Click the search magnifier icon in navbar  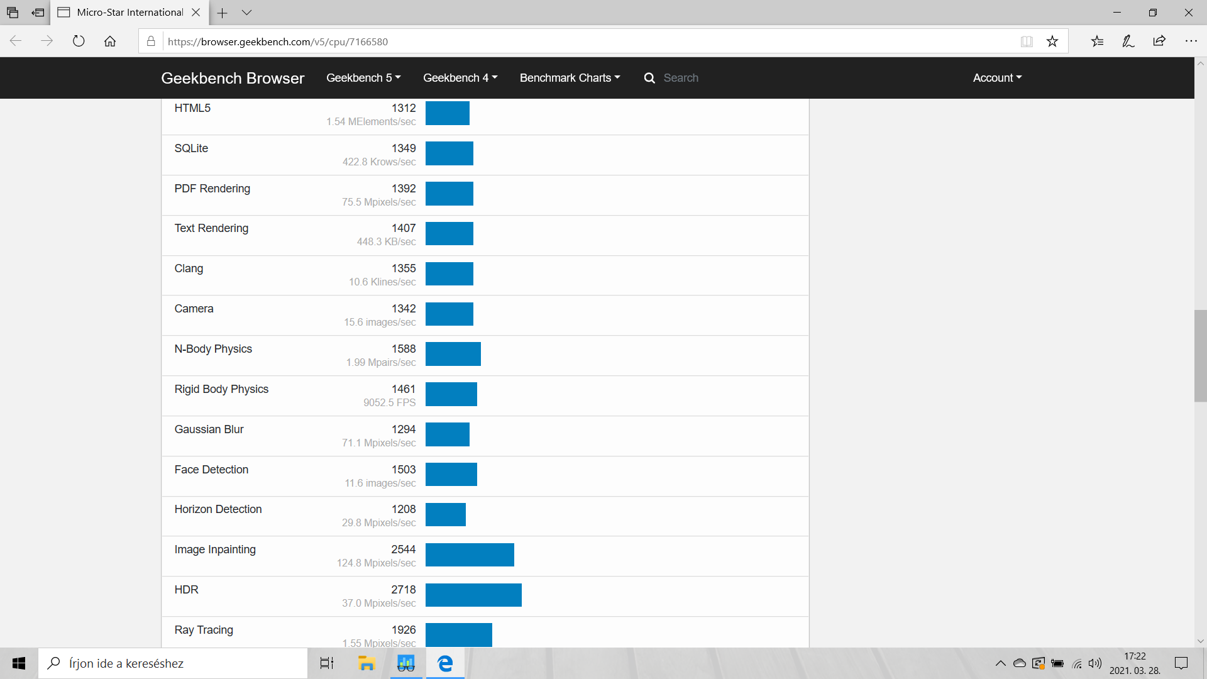[649, 78]
